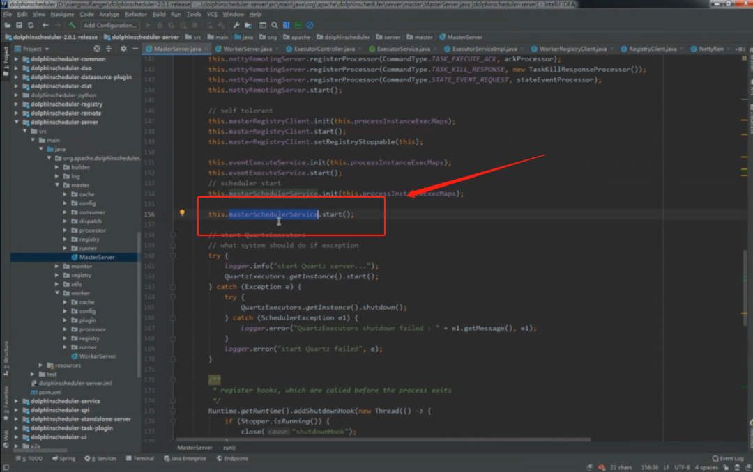The width and height of the screenshot is (753, 472).
Task: Expand the dolphinscheduler-dao module
Action: [x=16, y=68]
